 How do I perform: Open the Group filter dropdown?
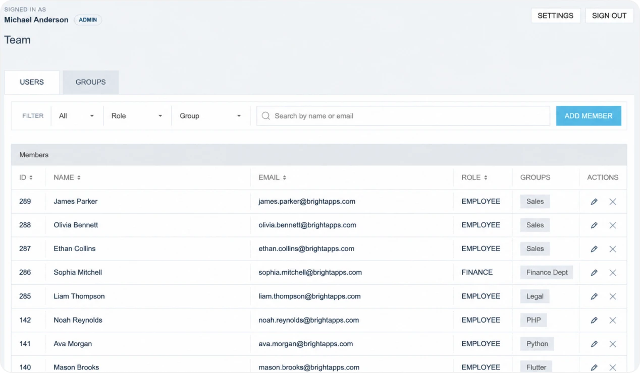coord(210,116)
